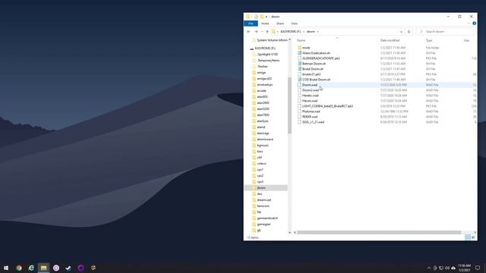486x273 pixels.
Task: Open the .Spotlight-V100 folder in the tree
Action: (x=267, y=54)
